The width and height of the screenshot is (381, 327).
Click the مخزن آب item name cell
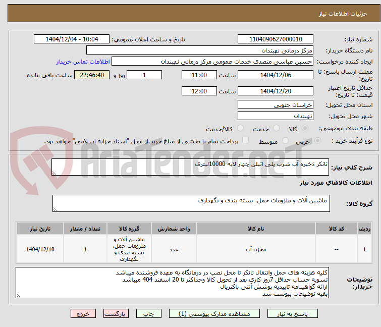pos(256,249)
